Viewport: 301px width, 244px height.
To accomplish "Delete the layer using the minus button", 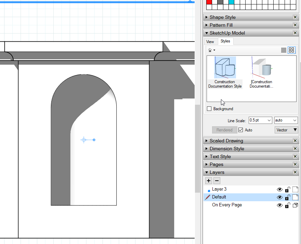I will [x=217, y=181].
